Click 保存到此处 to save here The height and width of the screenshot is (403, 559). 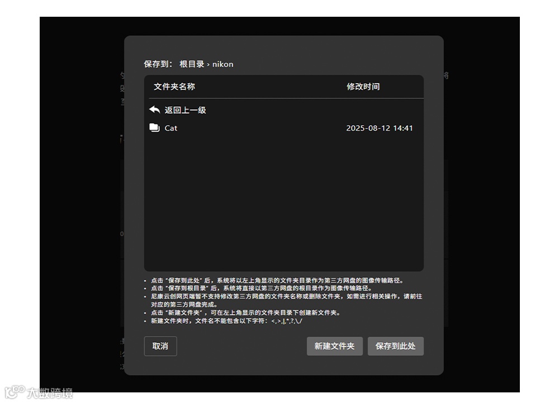click(x=396, y=346)
